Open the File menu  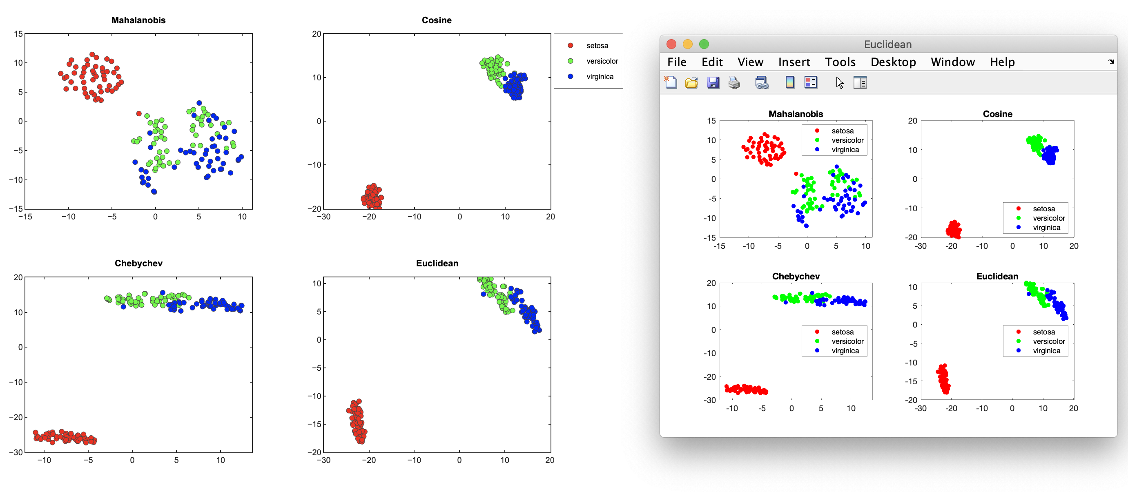click(x=677, y=62)
